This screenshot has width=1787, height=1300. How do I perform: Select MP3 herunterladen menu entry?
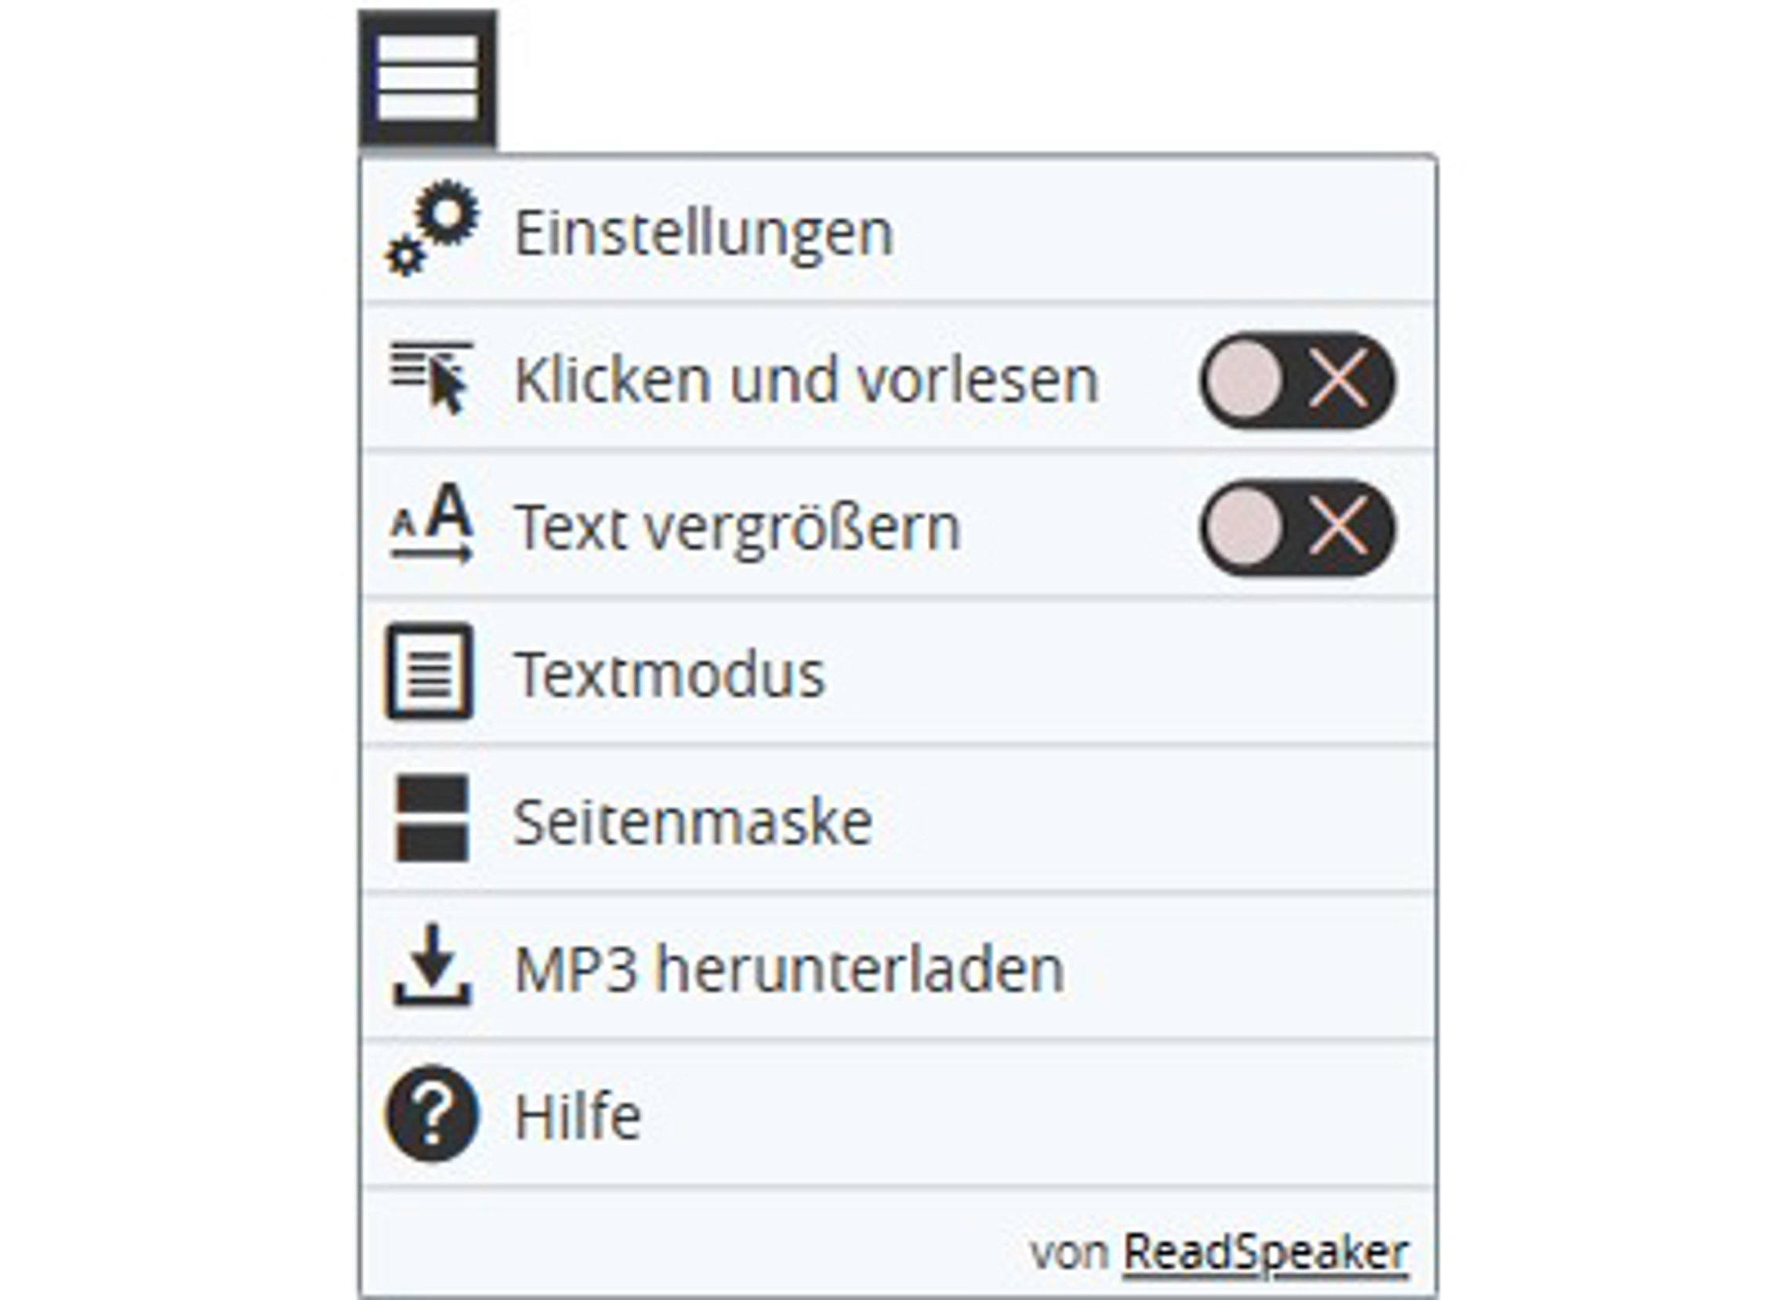[x=788, y=969]
